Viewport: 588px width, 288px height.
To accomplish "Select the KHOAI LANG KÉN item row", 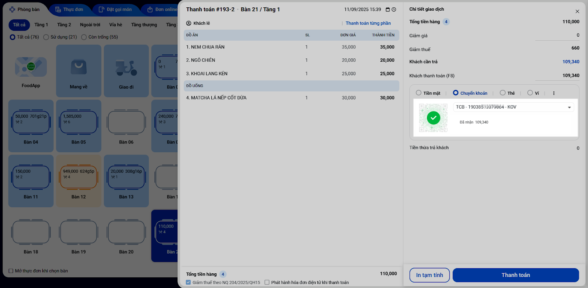I will pos(291,74).
